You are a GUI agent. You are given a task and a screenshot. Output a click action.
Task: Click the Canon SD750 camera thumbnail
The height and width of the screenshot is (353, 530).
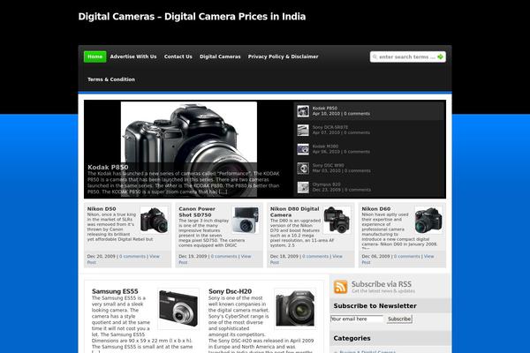click(246, 220)
